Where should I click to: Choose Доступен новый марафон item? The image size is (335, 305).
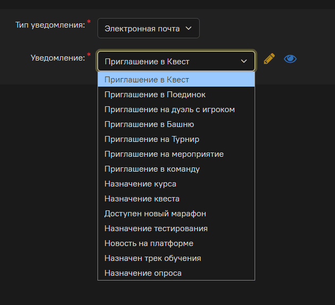176,214
